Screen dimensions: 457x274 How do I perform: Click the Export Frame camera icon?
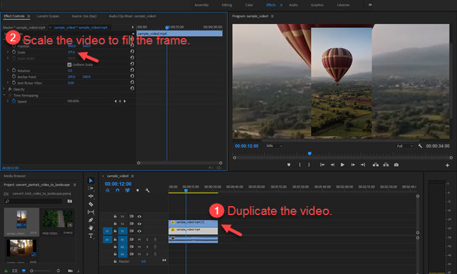(397, 164)
